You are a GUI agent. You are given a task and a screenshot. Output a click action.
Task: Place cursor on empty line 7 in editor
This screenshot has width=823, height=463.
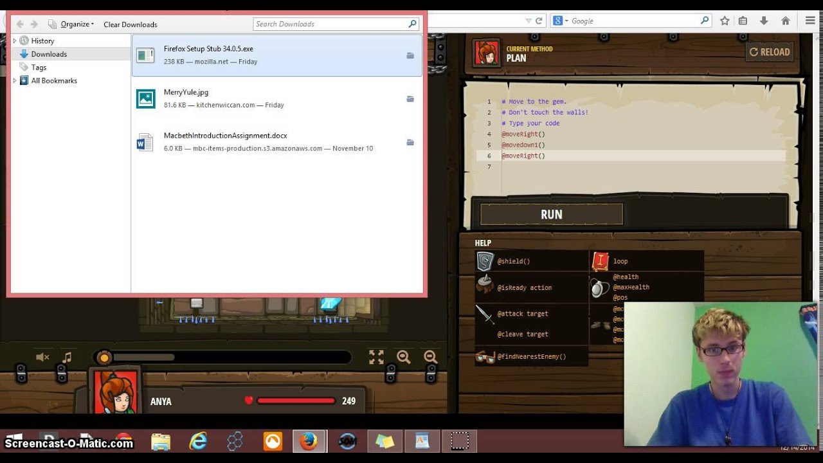point(643,167)
